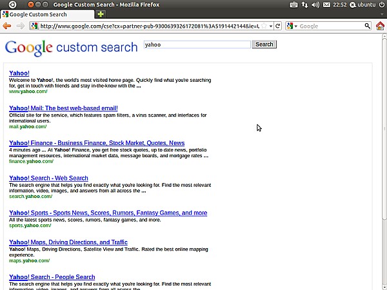Click the finance.yahoo.com/ green URL text
The width and height of the screenshot is (387, 290).
(x=31, y=161)
